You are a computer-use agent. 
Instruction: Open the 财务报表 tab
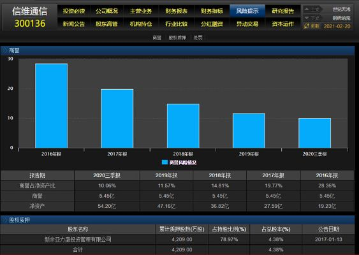coord(177,11)
